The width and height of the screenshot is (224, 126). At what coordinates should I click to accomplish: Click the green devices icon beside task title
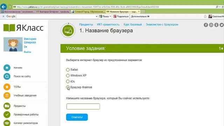pos(68,30)
